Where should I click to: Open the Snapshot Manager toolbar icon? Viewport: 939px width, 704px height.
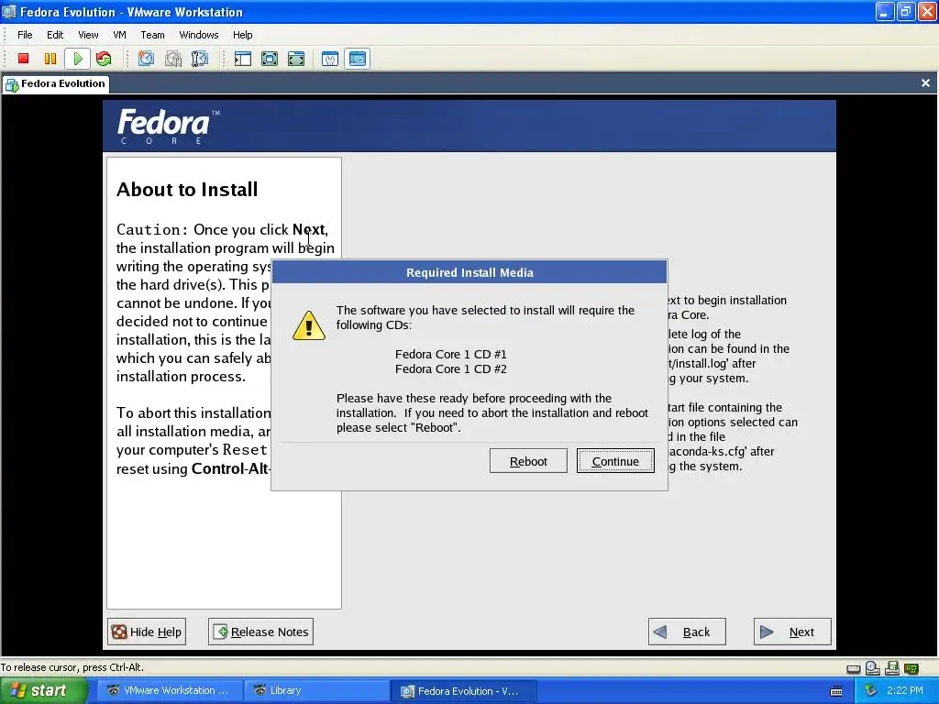[199, 59]
